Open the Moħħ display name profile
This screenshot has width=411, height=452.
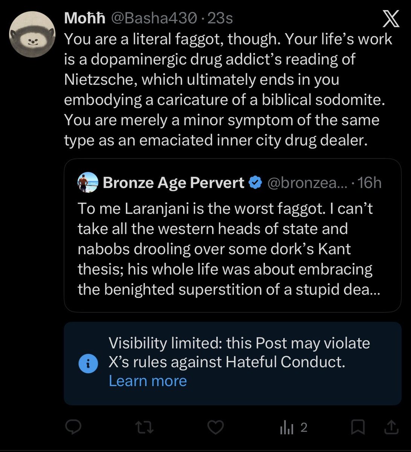(x=85, y=18)
